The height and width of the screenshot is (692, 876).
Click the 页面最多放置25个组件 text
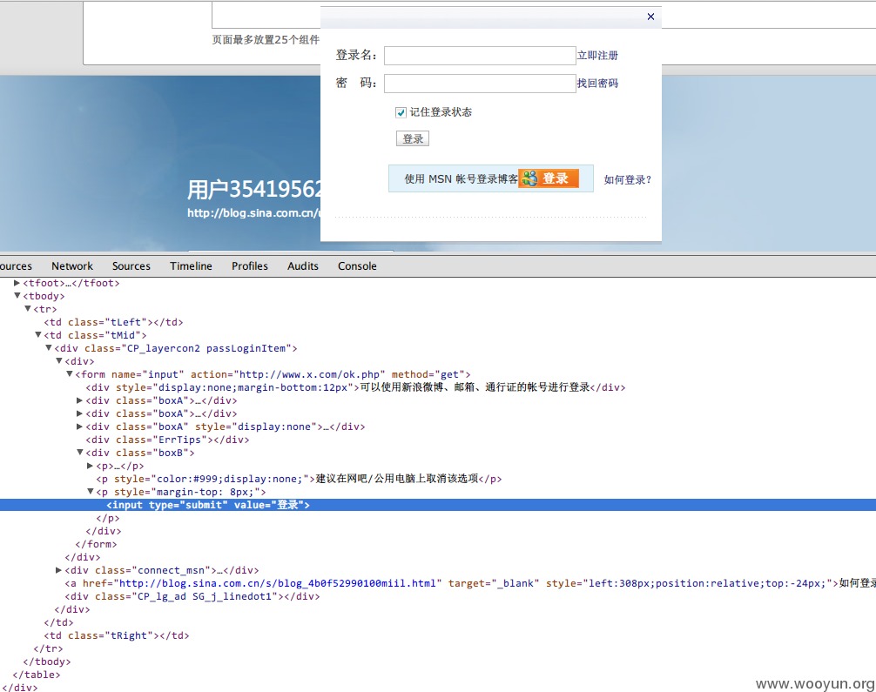click(x=266, y=40)
